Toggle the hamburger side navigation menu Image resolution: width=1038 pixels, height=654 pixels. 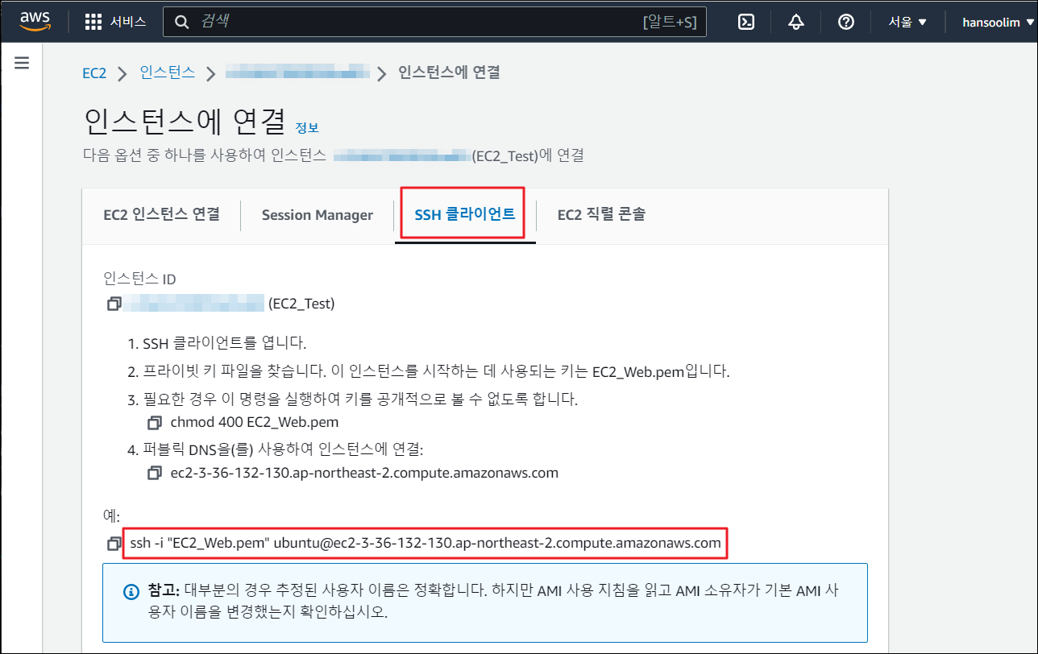[x=22, y=63]
